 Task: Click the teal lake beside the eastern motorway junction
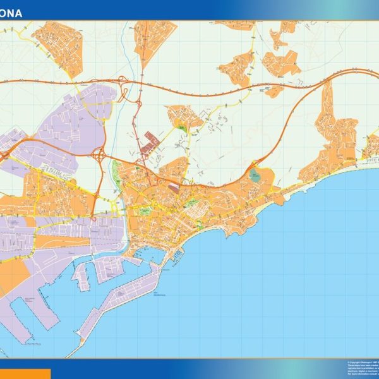255,175
